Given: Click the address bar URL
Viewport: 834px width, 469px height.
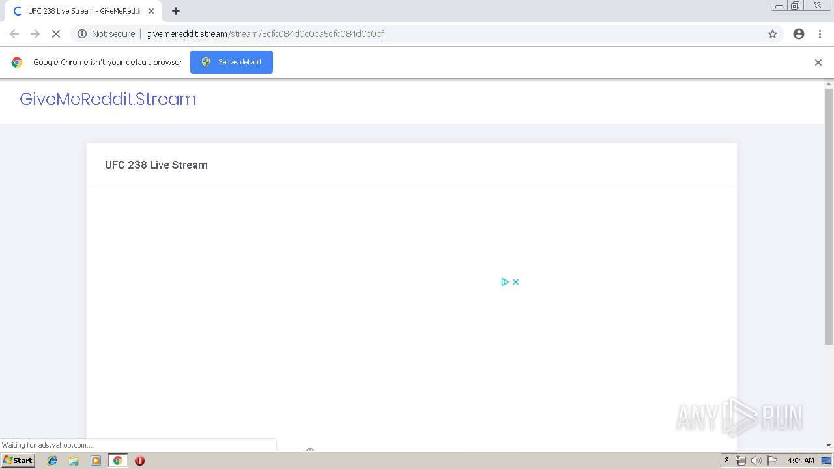Looking at the screenshot, I should click(x=265, y=34).
